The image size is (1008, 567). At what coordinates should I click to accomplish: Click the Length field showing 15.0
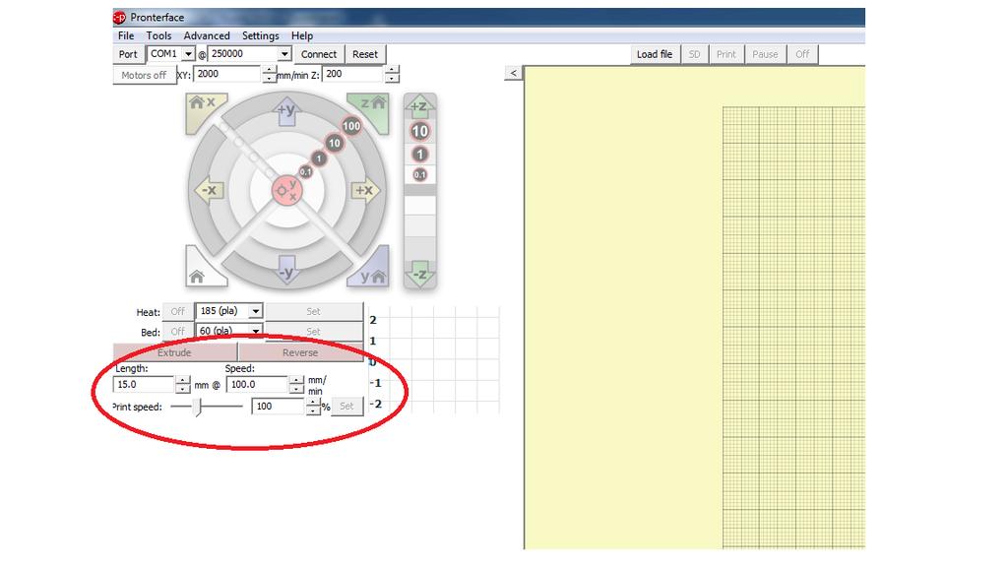pos(144,385)
